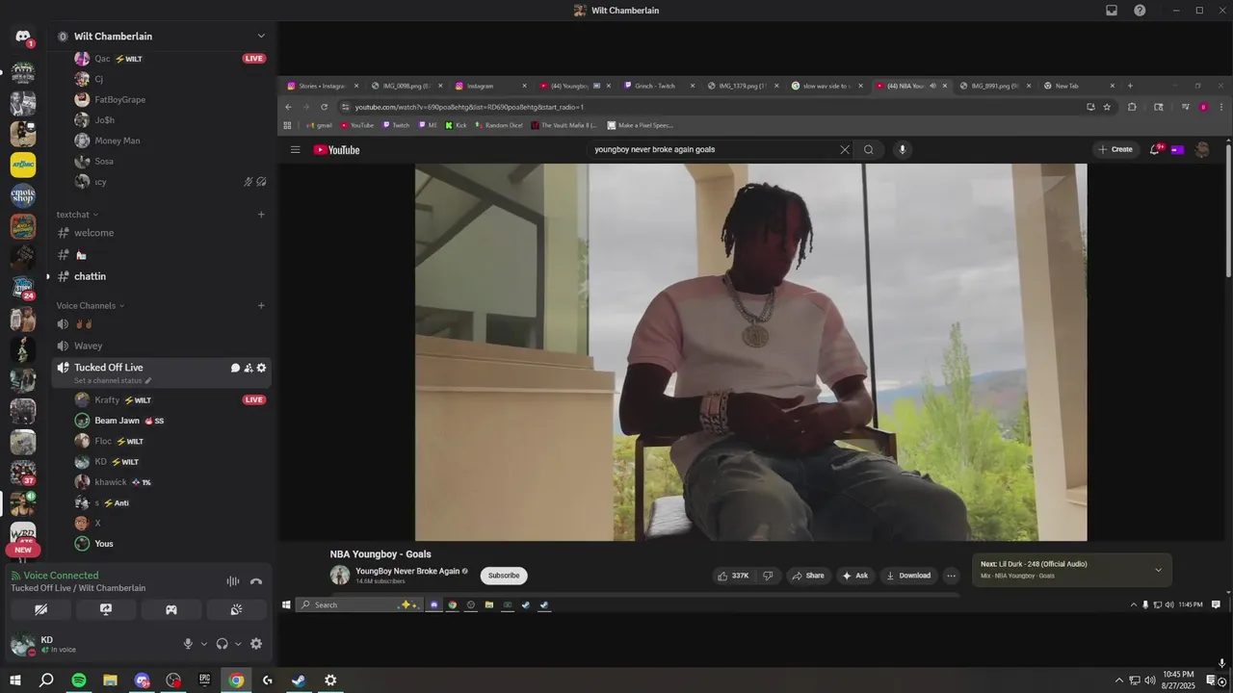This screenshot has height=693, width=1233.
Task: Watch Qac's LIVE stream badge
Action: pyautogui.click(x=254, y=59)
